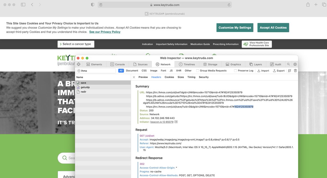Go forward in Safari
327x178 pixels.
tap(40, 5)
